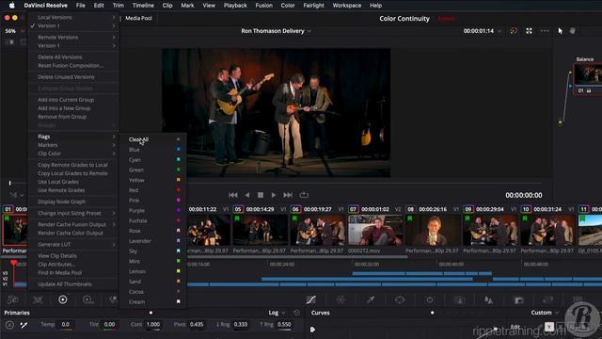The width and height of the screenshot is (602, 339).
Task: Select the Qualifier eyedropper palette
Action: tap(371, 299)
